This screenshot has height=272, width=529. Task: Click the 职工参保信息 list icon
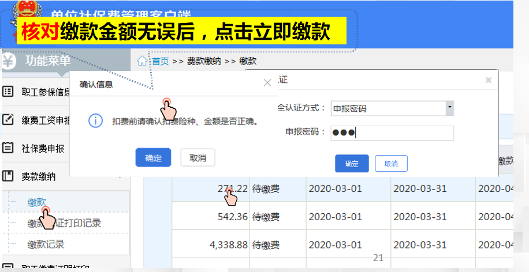8,91
